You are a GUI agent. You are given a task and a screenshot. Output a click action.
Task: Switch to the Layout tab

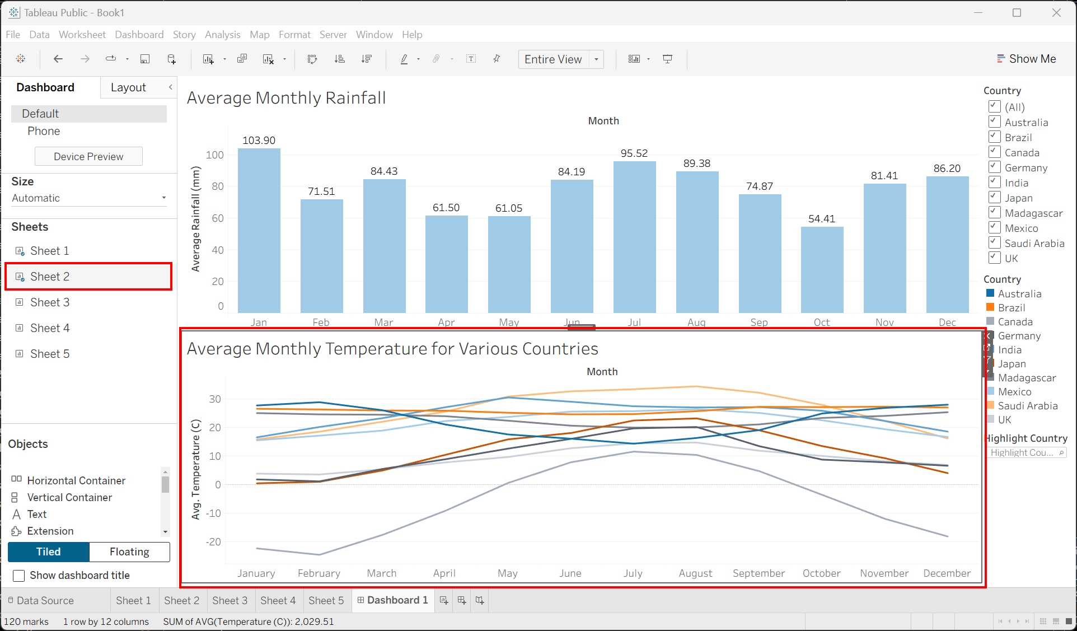pos(128,87)
